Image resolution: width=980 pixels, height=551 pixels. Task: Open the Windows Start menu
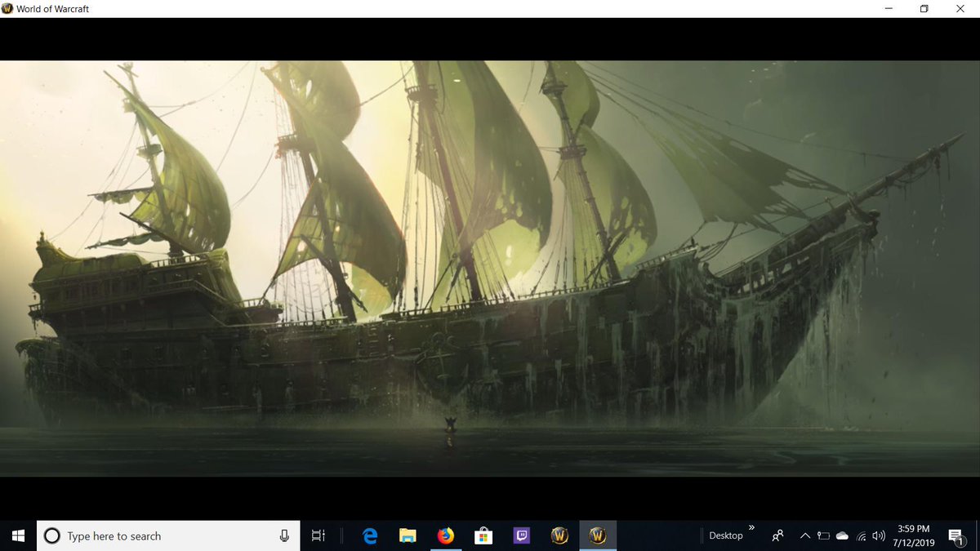[18, 535]
